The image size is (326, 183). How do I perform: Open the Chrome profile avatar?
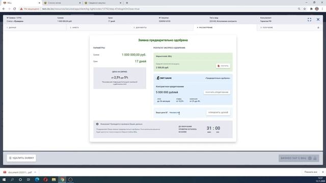[x=317, y=9]
